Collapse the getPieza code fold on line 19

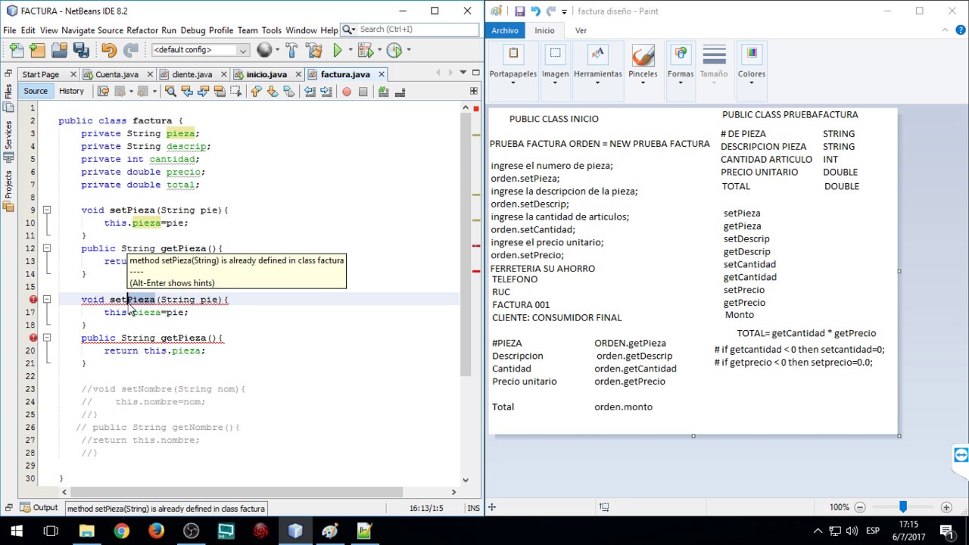click(x=46, y=338)
